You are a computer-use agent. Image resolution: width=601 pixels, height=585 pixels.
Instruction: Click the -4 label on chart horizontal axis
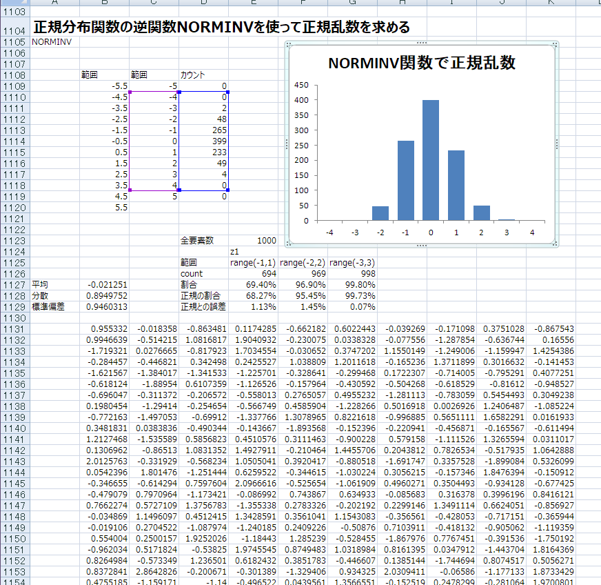pos(329,232)
